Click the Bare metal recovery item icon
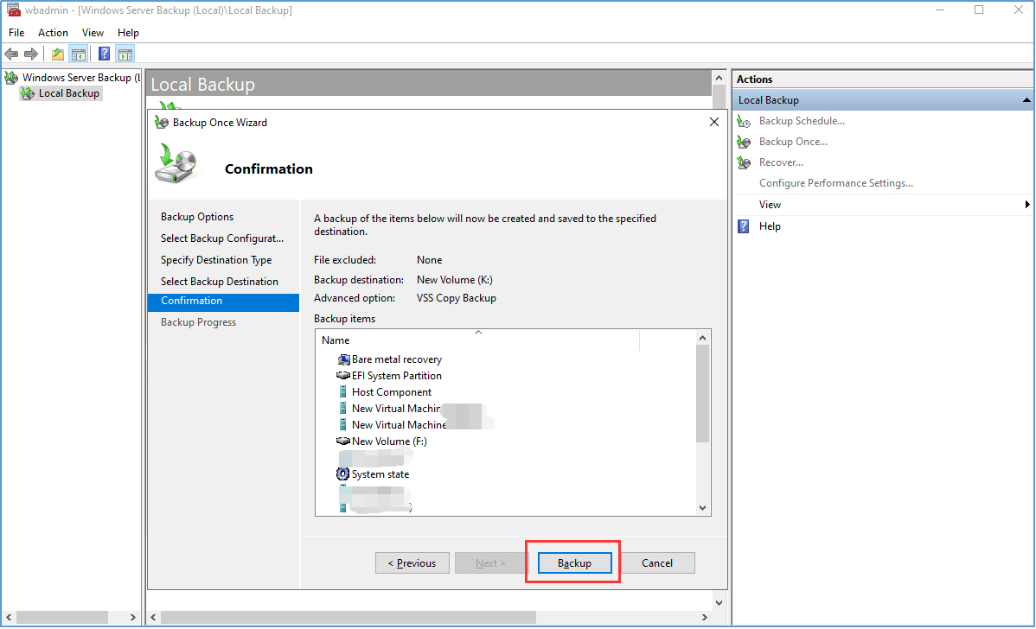The width and height of the screenshot is (1036, 629). click(x=343, y=359)
